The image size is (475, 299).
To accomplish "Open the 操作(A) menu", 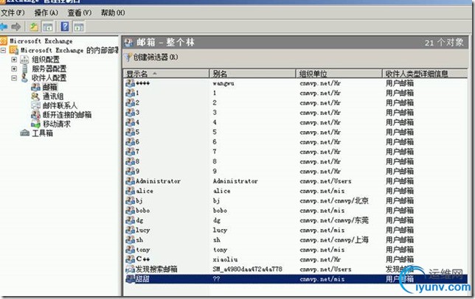I will point(46,13).
